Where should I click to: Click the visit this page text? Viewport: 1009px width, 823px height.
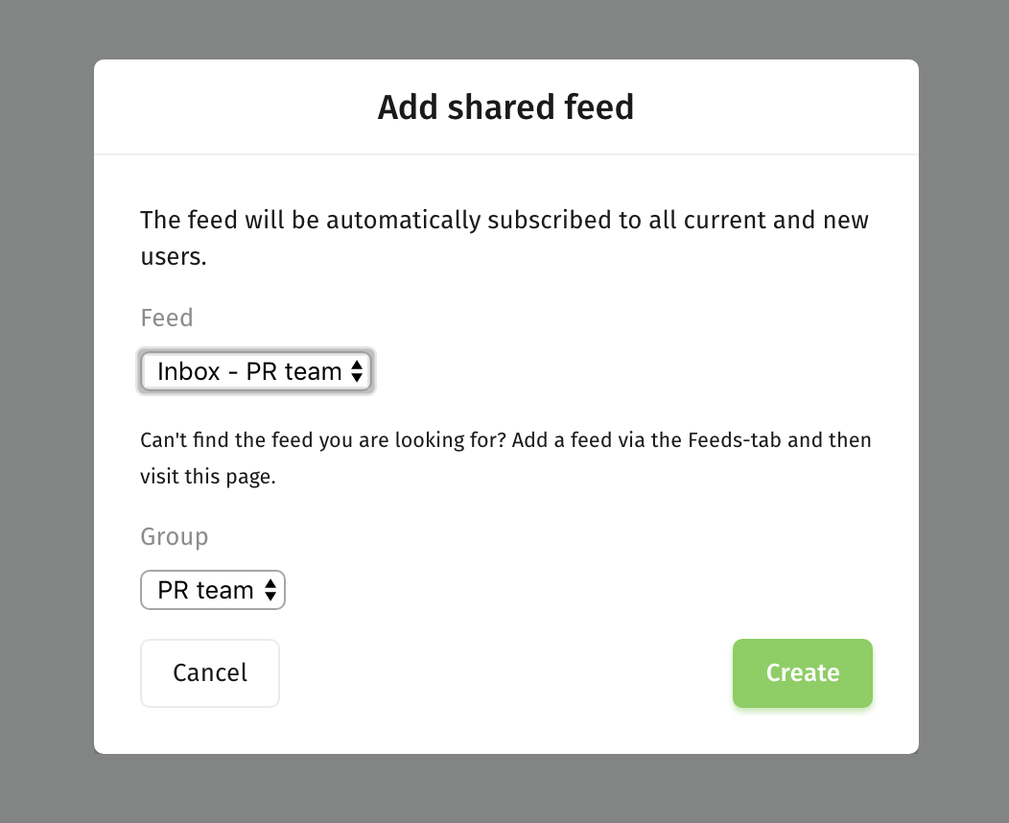click(208, 477)
